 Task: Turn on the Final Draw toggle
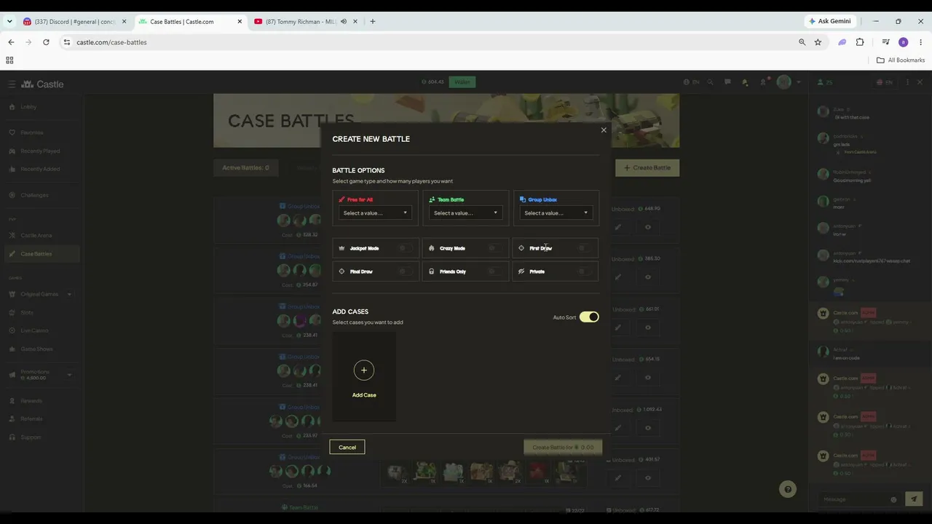pos(406,271)
